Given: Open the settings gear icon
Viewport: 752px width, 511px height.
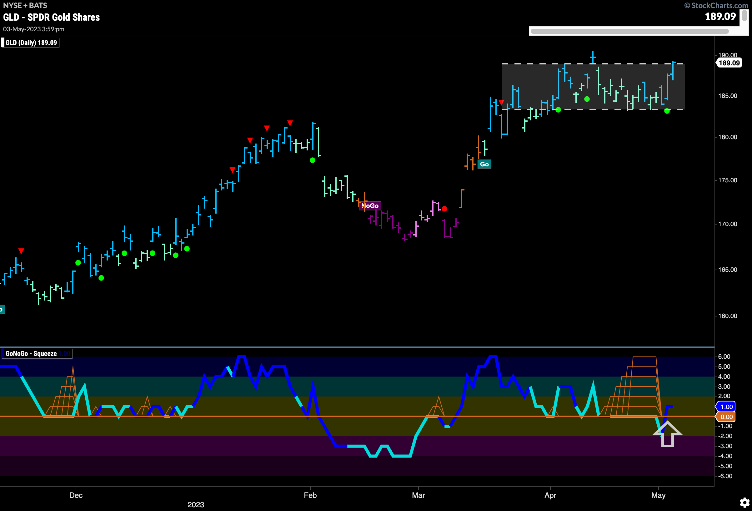Looking at the screenshot, I should [744, 502].
